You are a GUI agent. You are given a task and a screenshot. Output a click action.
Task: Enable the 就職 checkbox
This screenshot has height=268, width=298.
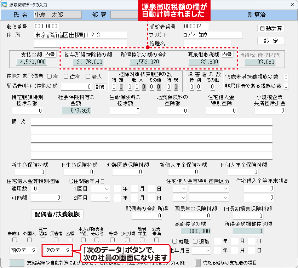(174, 241)
